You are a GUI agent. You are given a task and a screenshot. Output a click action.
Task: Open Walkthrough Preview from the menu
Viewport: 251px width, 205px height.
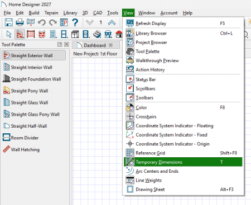[183, 61]
